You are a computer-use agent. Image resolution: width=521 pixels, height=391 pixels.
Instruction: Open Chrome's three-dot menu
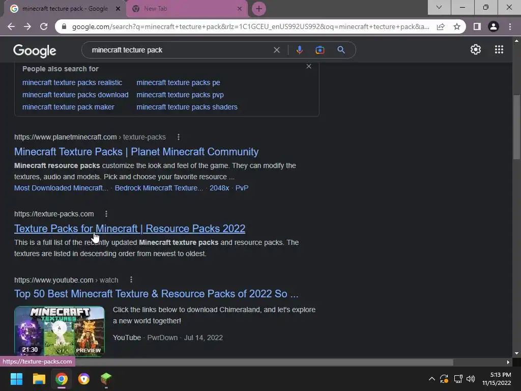pos(510,26)
